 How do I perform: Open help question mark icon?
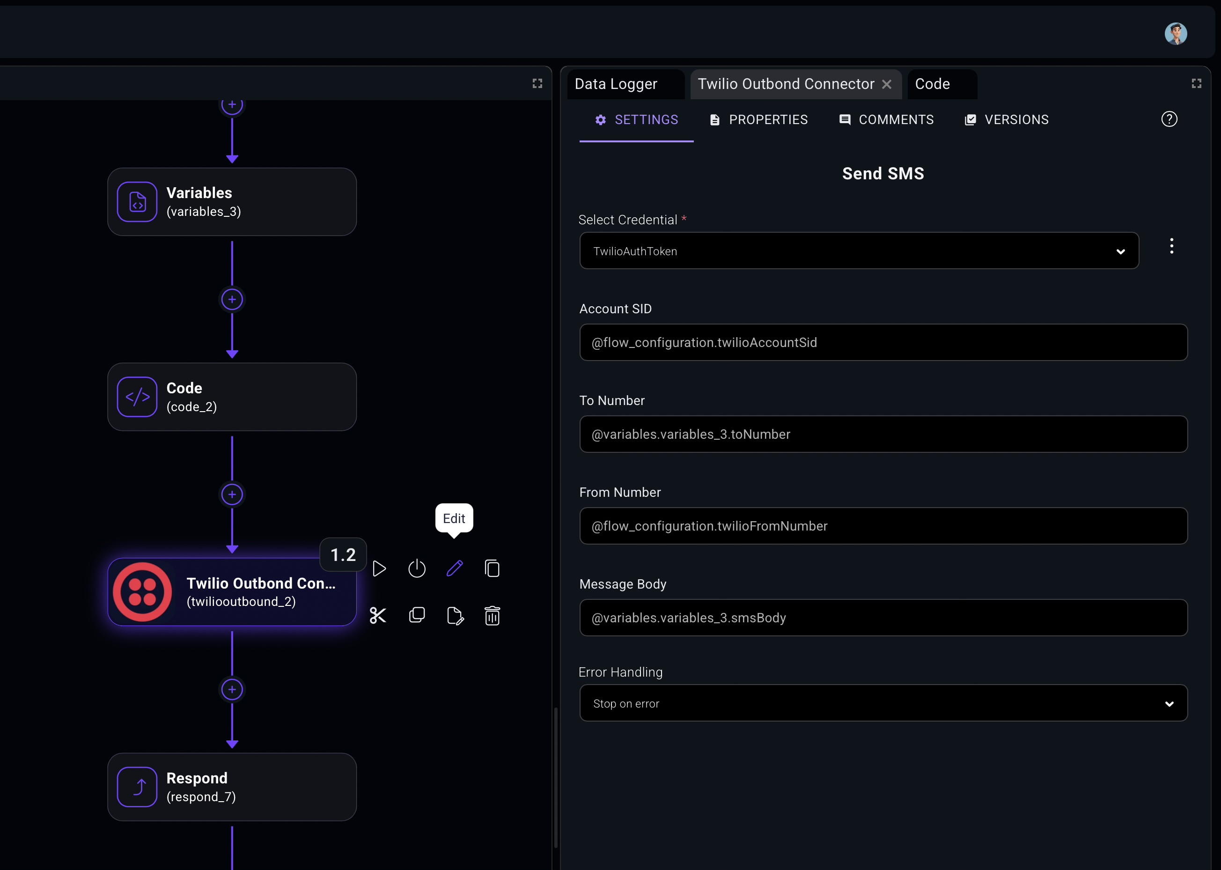(x=1169, y=119)
